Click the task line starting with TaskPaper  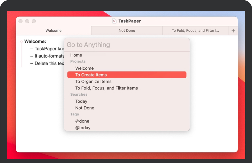pos(49,49)
